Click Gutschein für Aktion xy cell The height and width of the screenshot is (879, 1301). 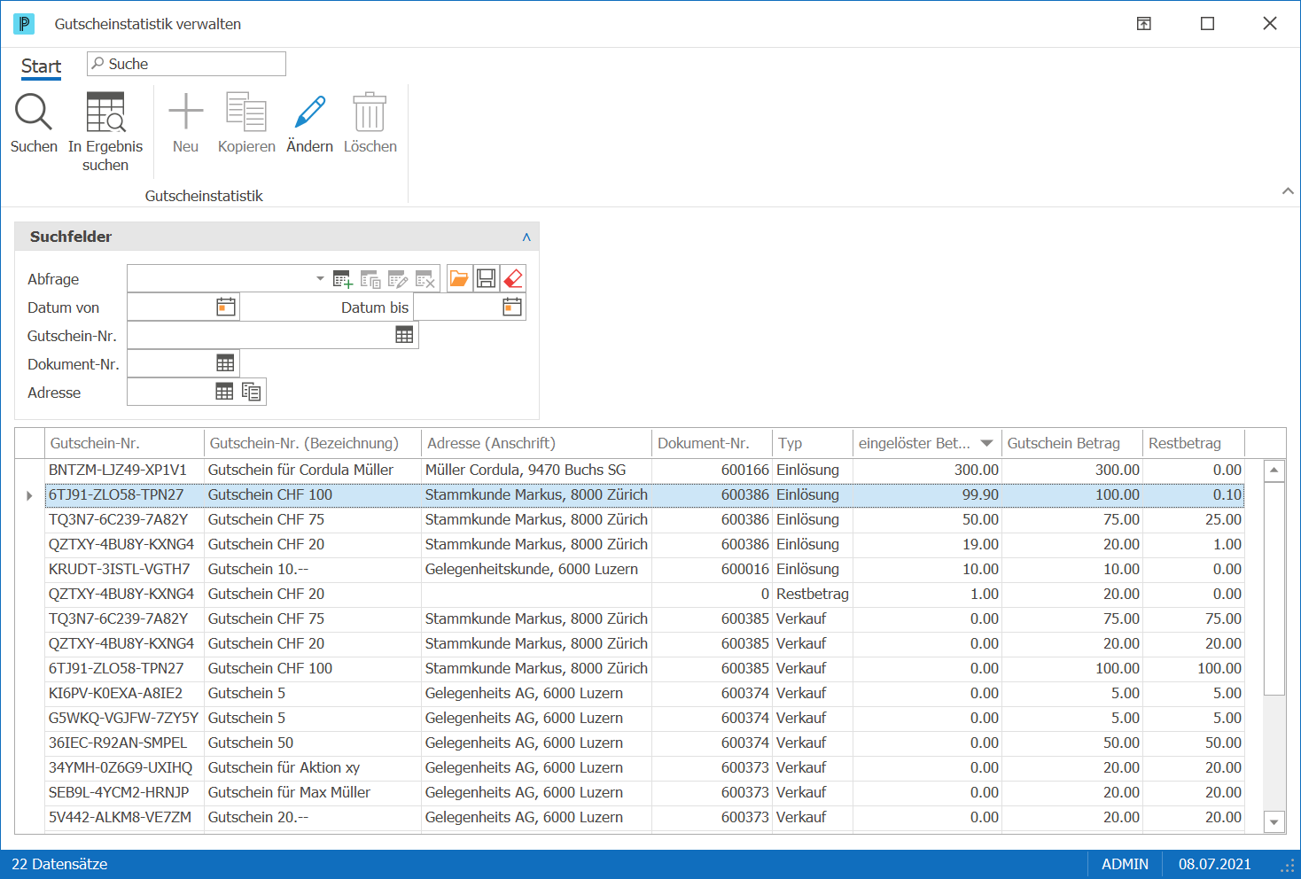pyautogui.click(x=312, y=767)
